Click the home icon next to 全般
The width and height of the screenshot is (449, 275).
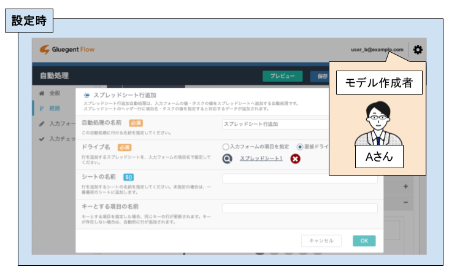point(42,93)
